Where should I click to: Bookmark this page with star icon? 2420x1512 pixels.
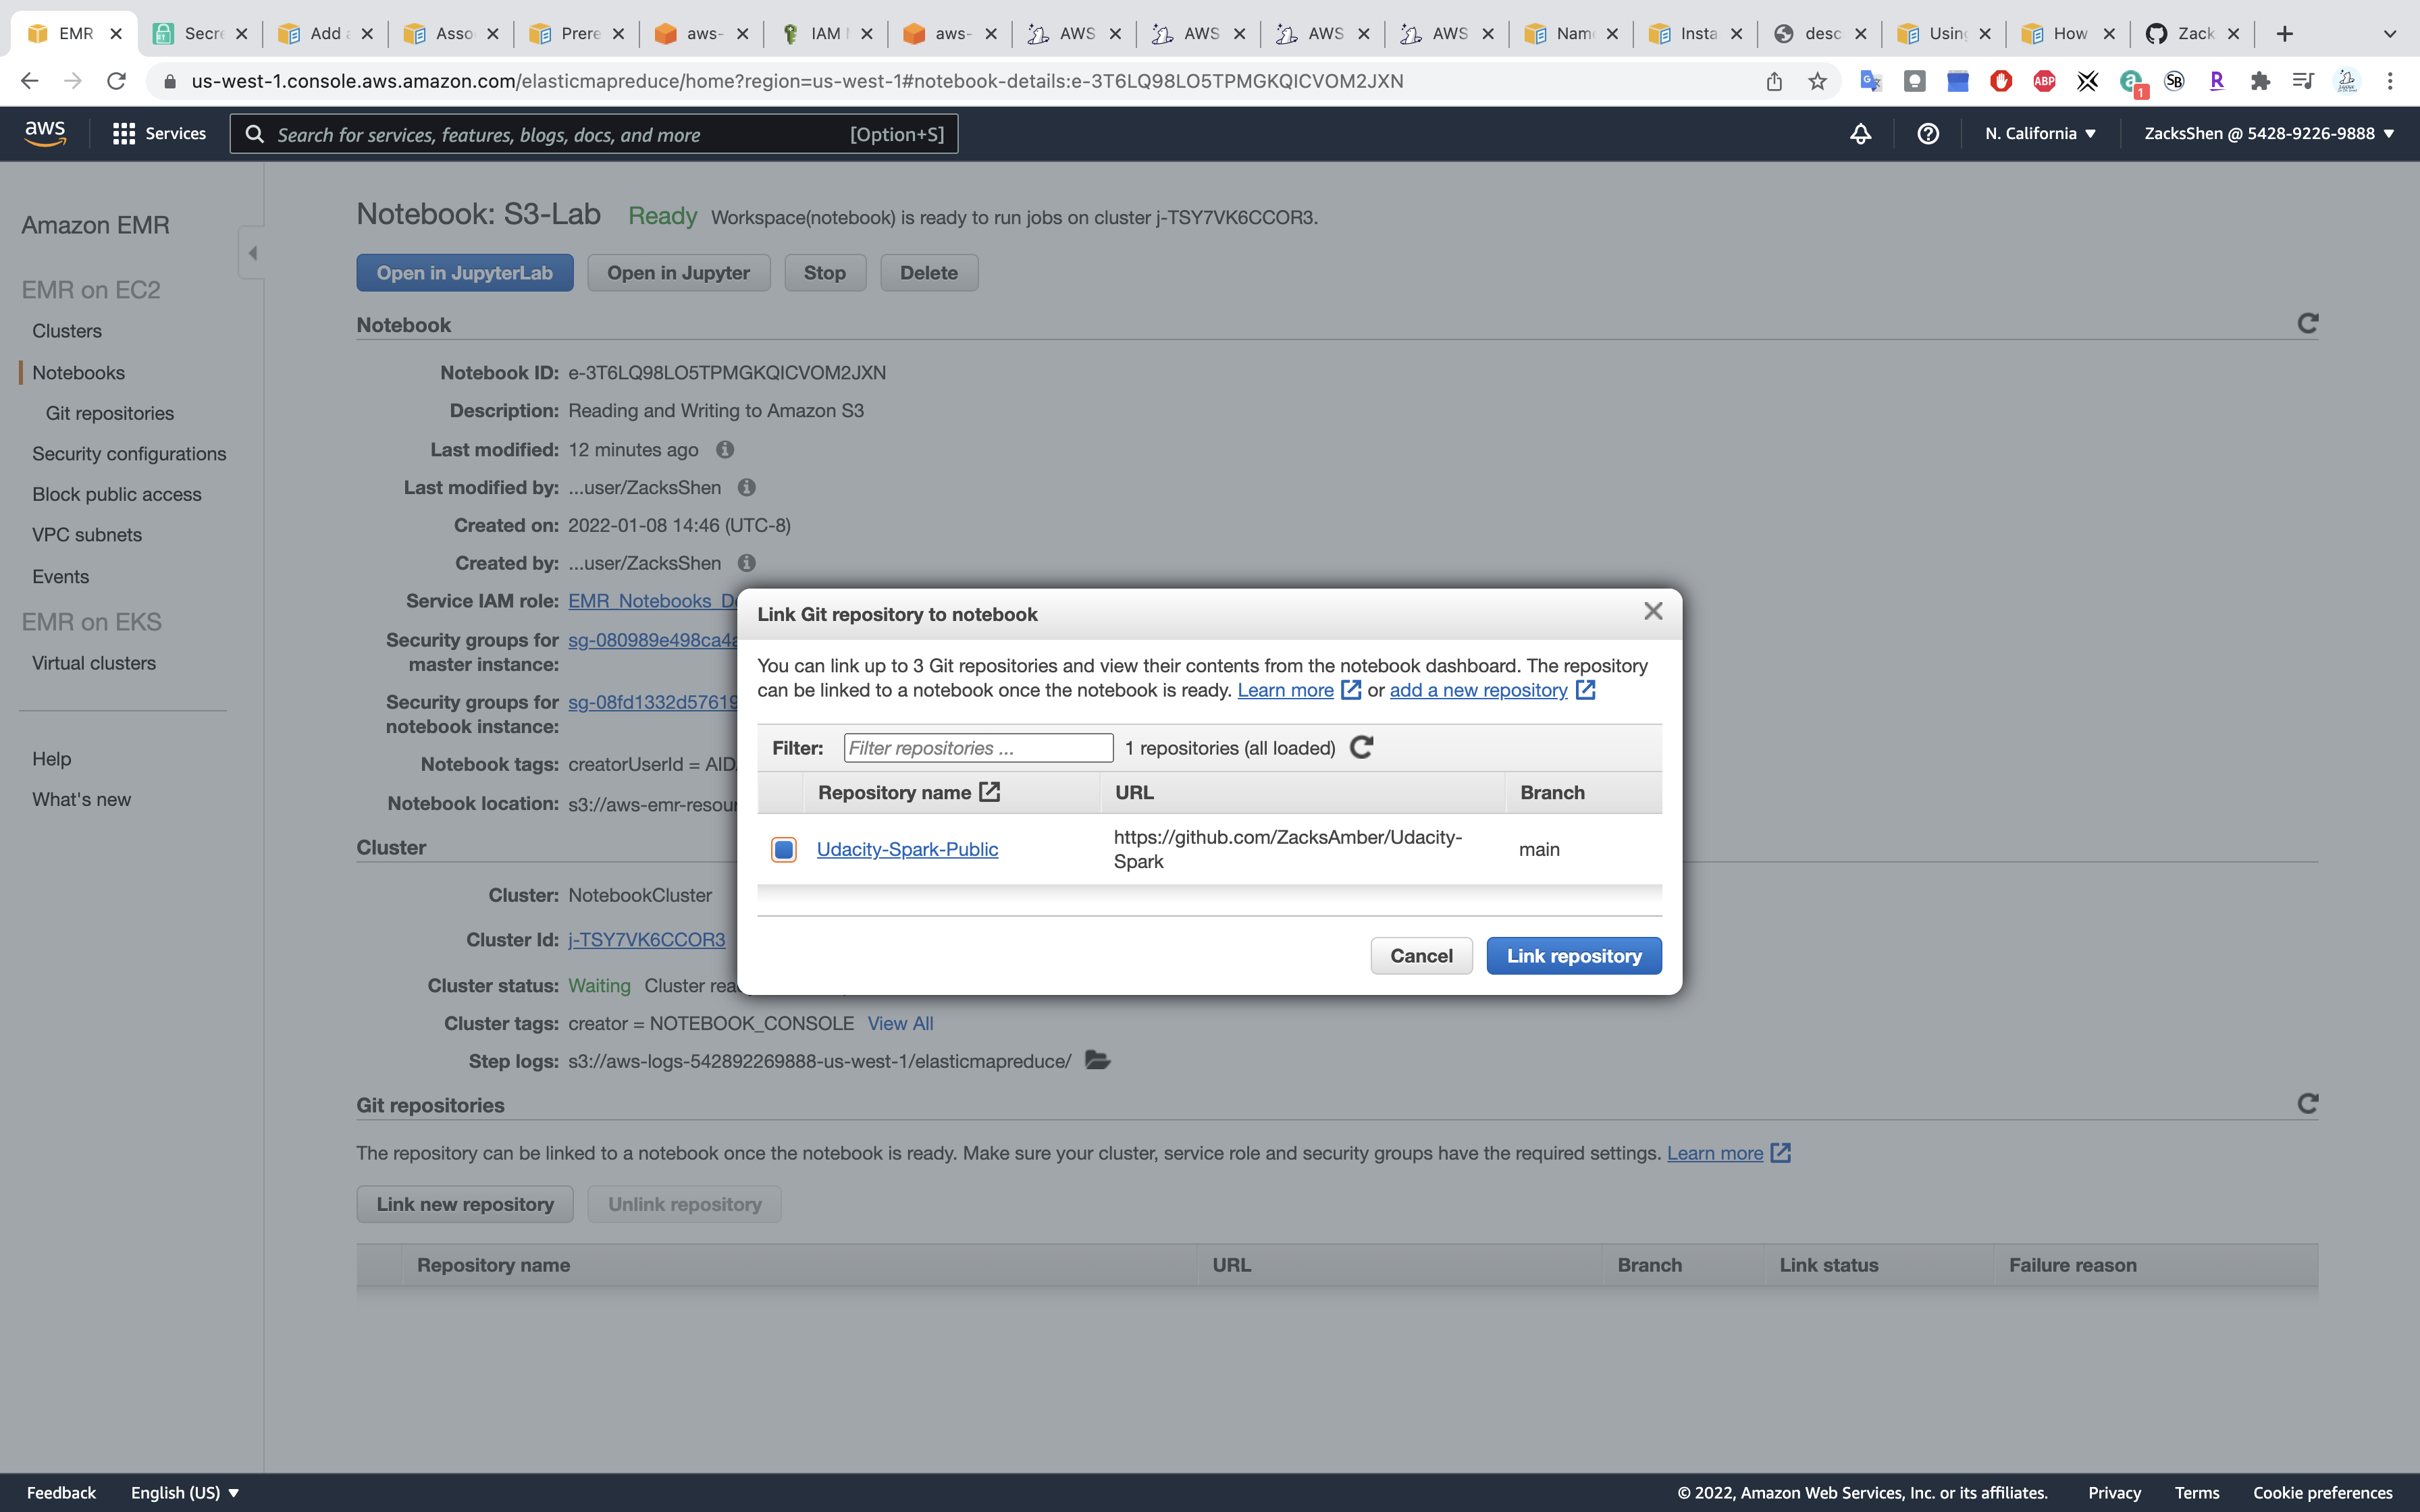coord(1817,82)
